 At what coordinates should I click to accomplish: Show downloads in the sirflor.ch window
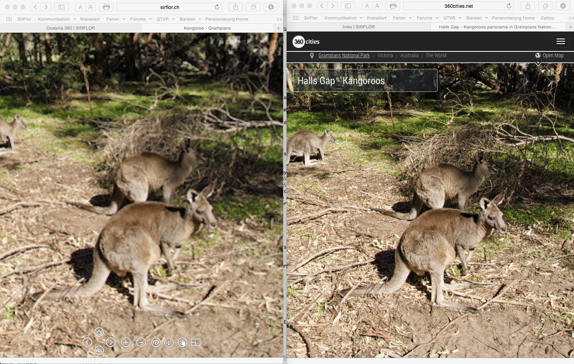[x=271, y=7]
